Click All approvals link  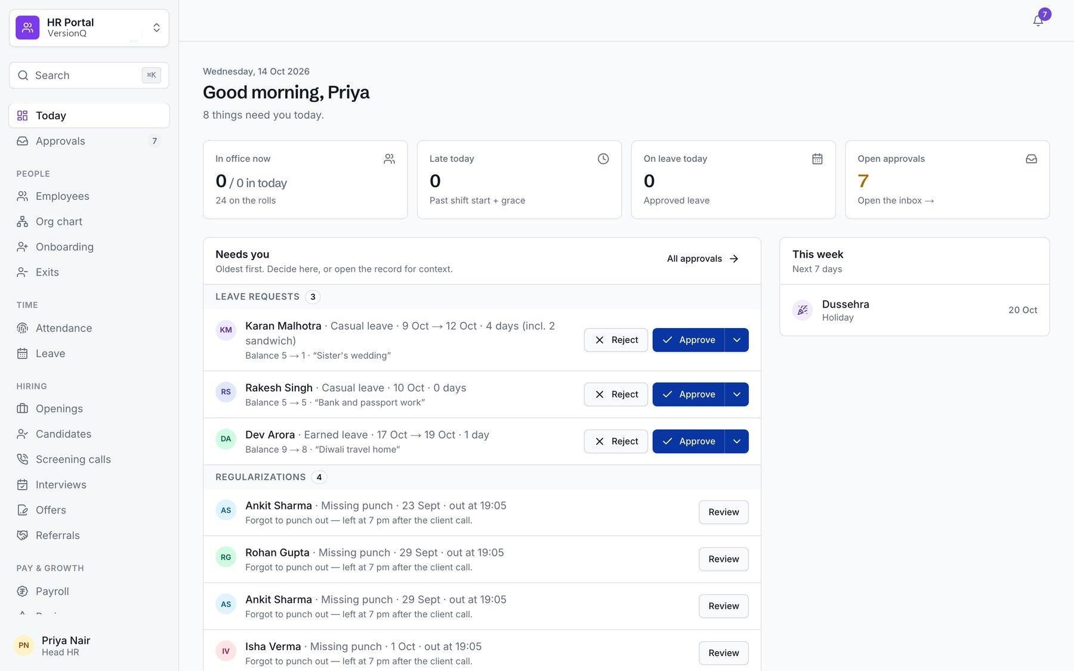click(703, 259)
